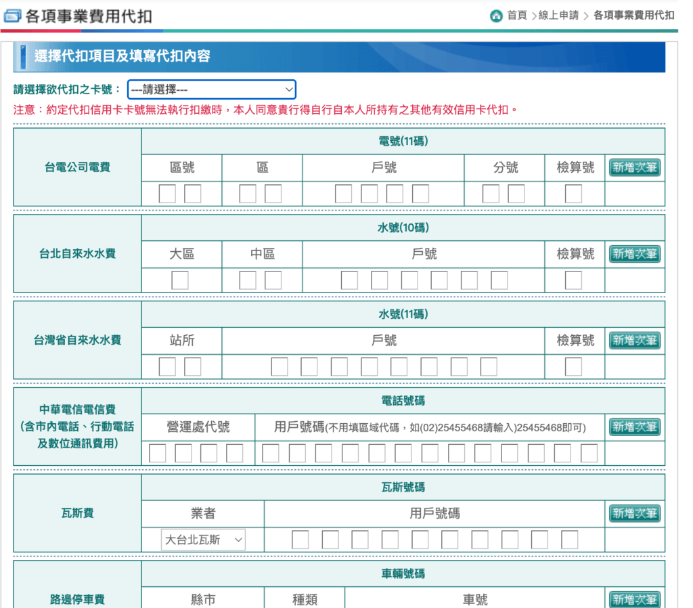This screenshot has width=693, height=608.
Task: Click 新增次筆 for 台灣省自來水水費
Action: [x=634, y=340]
